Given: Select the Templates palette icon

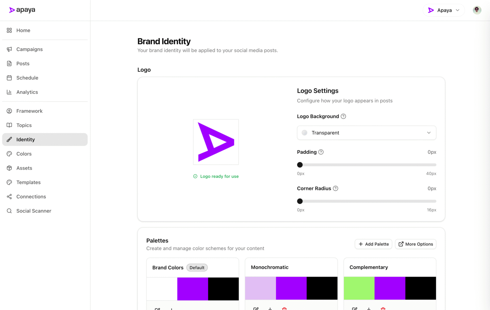Looking at the screenshot, I should [9, 182].
